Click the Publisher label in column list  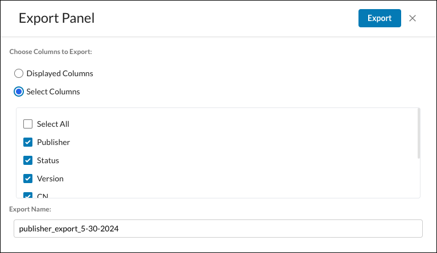click(x=53, y=142)
